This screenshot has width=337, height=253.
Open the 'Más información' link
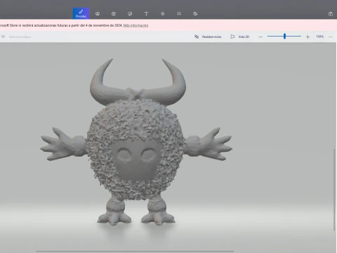(136, 25)
